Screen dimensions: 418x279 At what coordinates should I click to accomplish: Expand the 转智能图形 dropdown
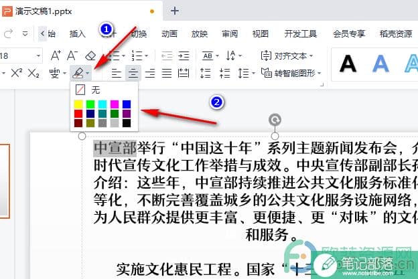pyautogui.click(x=320, y=73)
